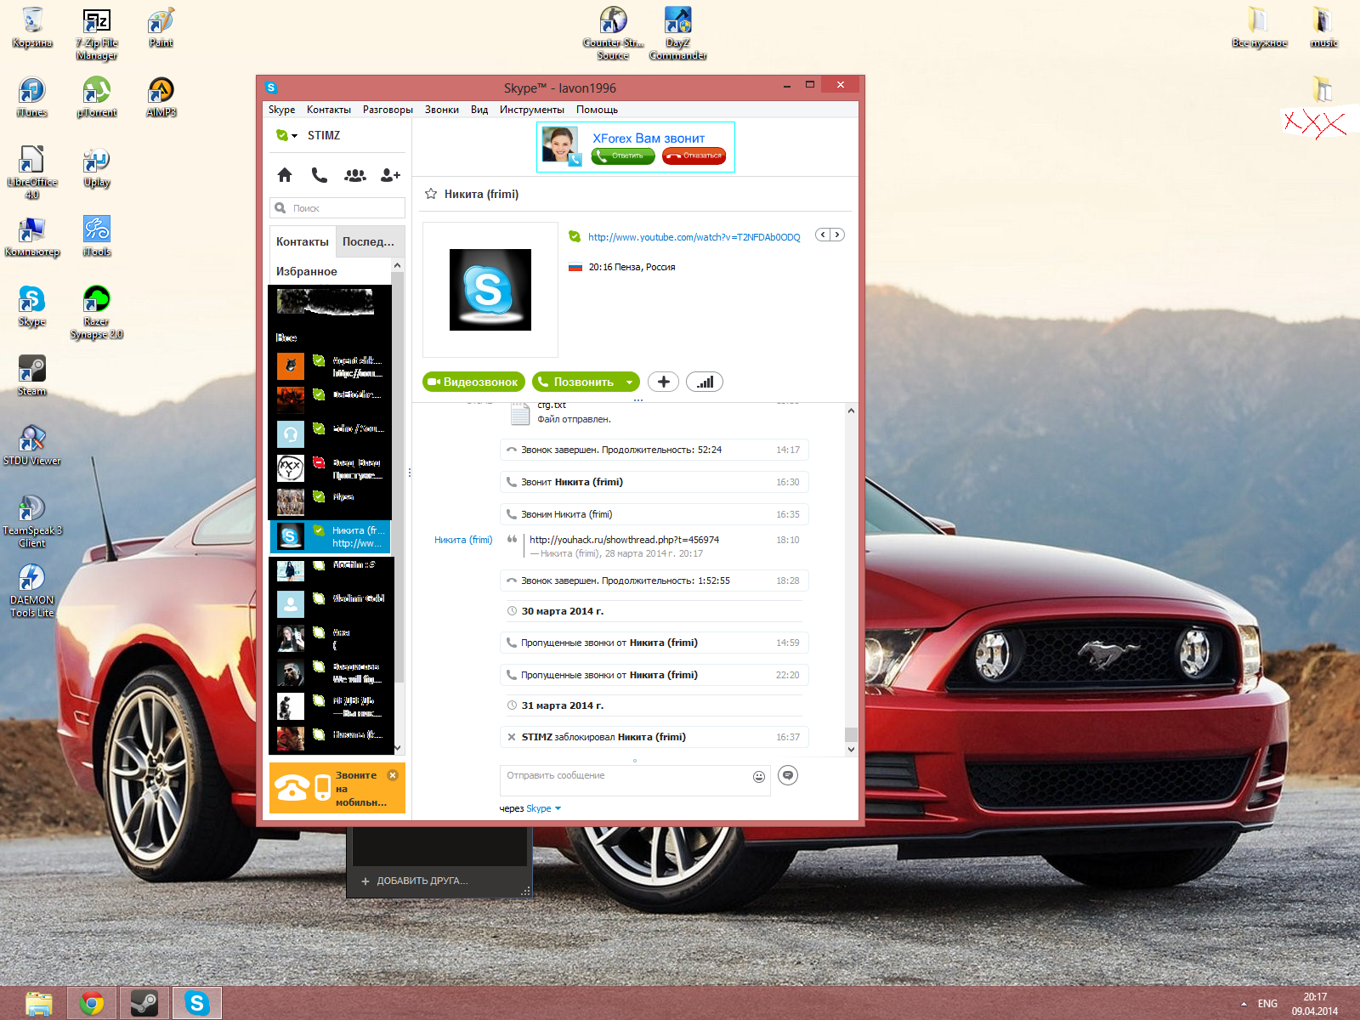Decline the XForex call with Отказаться
Screen dimensions: 1360x1020
(694, 156)
